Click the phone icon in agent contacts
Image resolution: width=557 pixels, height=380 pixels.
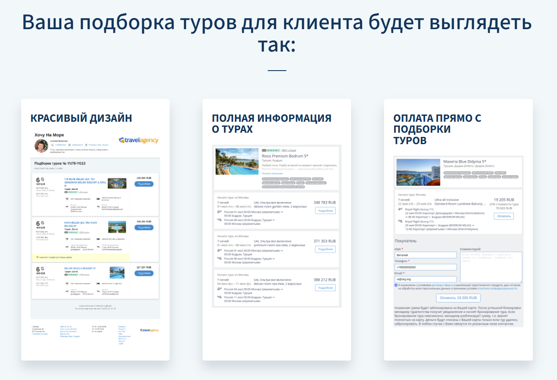tap(52, 145)
